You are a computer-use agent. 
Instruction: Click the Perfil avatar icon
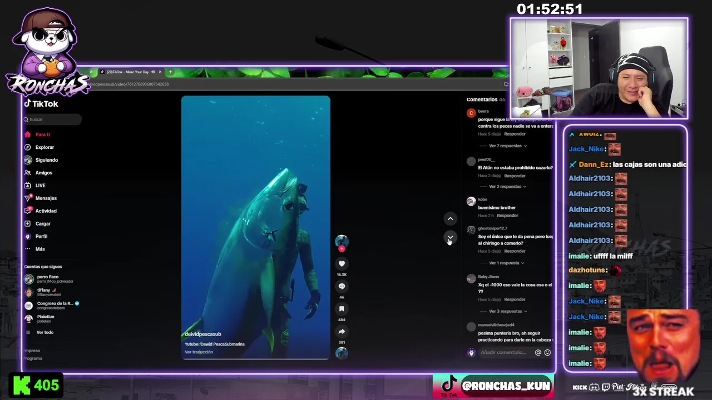pos(27,236)
